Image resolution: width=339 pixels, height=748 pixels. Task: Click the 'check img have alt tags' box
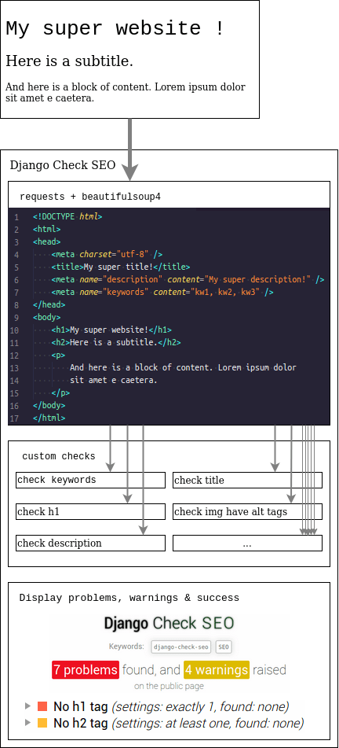(x=247, y=511)
